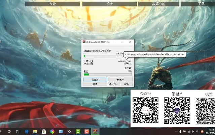This screenshot has height=135, width=215.
Task: Cancel extraction with the 取消 button
Action: point(95,84)
